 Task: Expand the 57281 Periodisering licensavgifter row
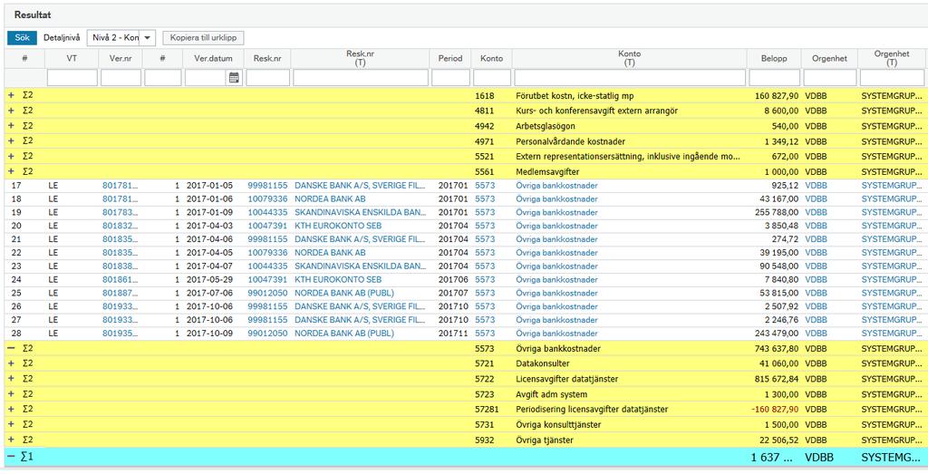[x=11, y=409]
